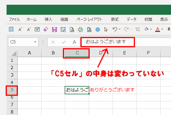Click the Undo arrow icon
Image resolution: width=171 pixels, height=115 pixels.
coord(115,29)
